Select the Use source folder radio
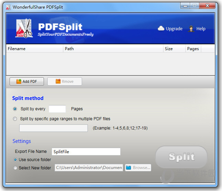This screenshot has width=222, height=191. (15, 160)
